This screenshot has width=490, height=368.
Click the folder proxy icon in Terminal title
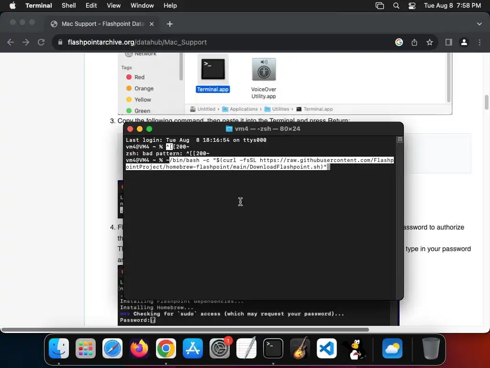click(229, 128)
